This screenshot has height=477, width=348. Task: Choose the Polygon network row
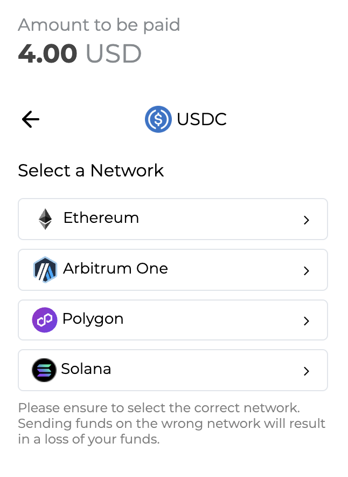172,320
